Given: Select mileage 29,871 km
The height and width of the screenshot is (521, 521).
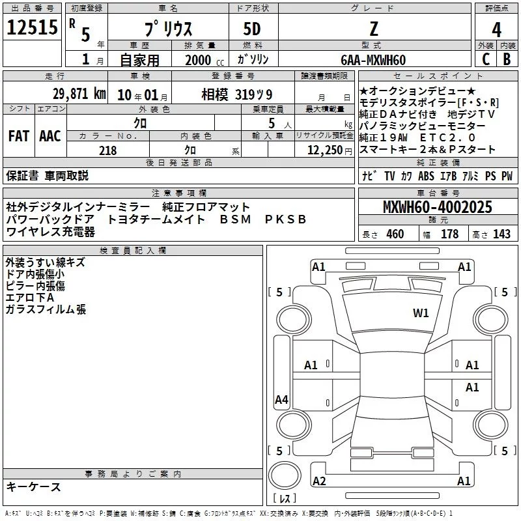Looking at the screenshot, I should click(79, 94).
